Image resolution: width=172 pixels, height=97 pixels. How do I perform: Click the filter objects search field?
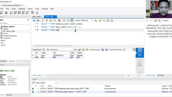tap(15, 23)
